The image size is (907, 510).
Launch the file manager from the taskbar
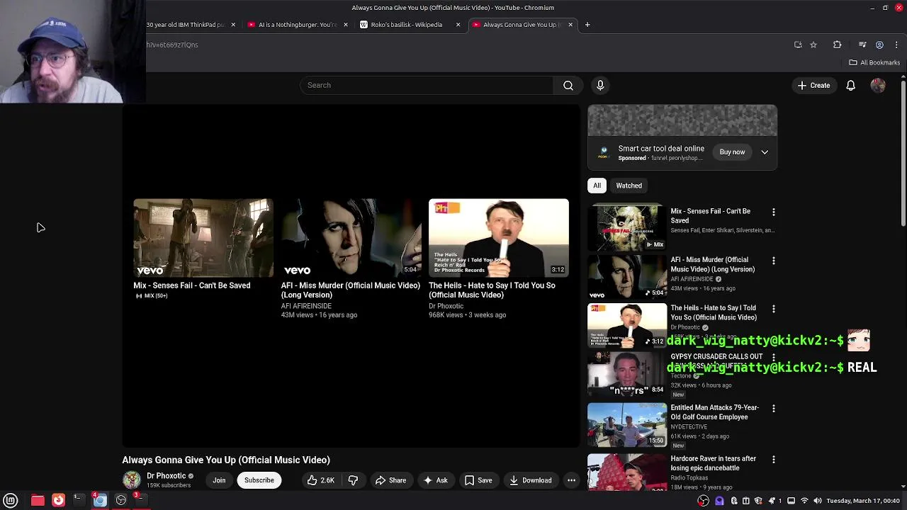[x=38, y=500]
